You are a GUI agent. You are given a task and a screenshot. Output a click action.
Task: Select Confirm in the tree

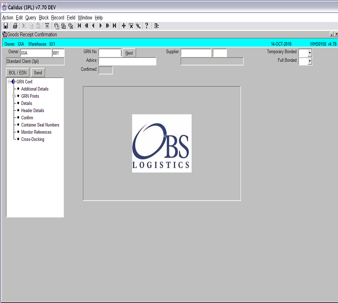[x=27, y=118]
